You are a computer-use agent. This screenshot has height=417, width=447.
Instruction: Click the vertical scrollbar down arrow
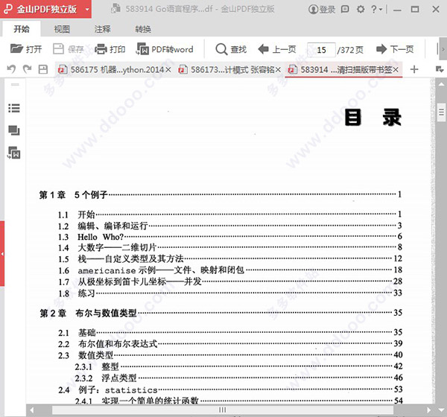pyautogui.click(x=441, y=410)
